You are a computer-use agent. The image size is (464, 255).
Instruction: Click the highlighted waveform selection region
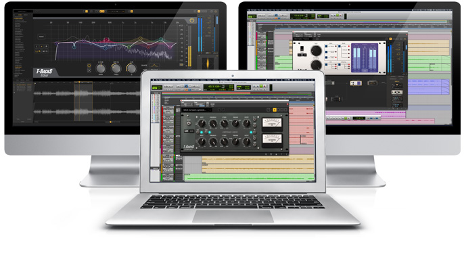point(83,101)
